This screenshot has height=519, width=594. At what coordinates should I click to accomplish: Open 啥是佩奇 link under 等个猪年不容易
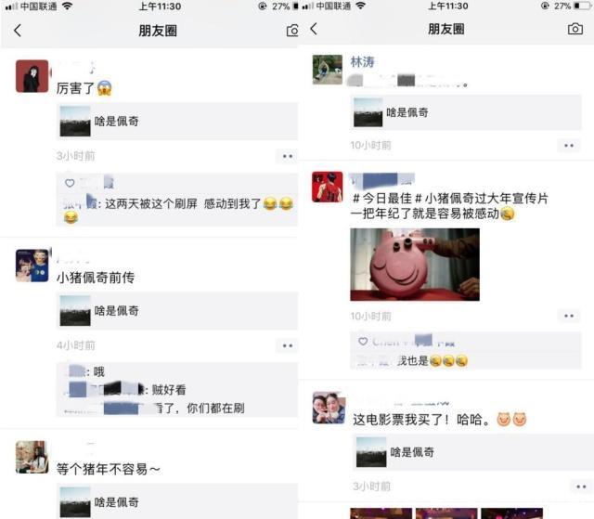pos(177,501)
